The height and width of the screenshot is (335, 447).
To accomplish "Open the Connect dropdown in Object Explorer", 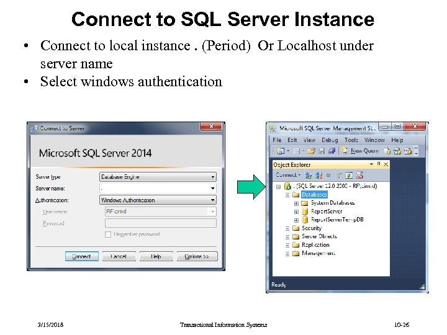I will (288, 175).
